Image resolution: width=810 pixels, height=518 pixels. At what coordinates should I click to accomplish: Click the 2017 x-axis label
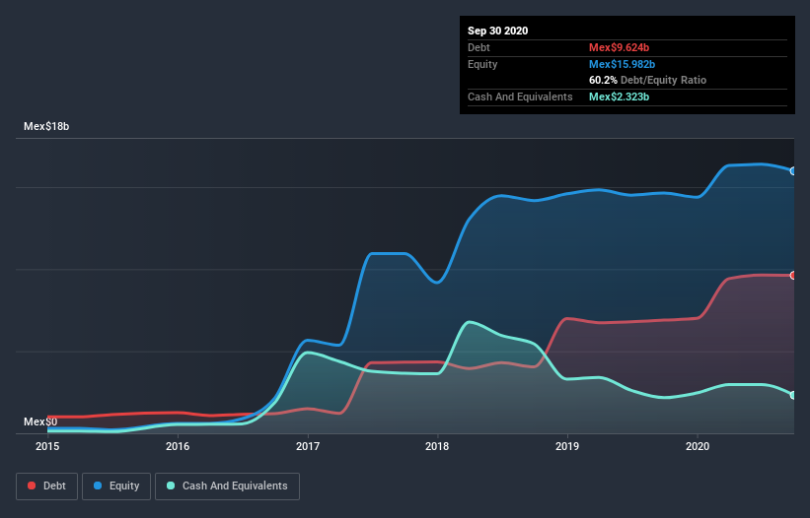coord(308,446)
